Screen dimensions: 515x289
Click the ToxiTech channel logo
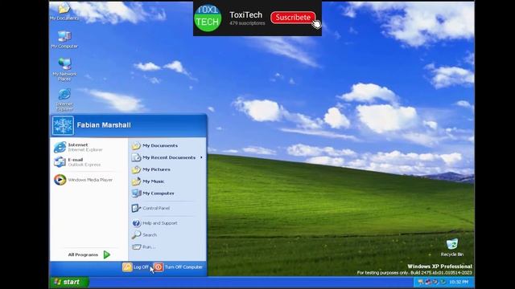[208, 18]
